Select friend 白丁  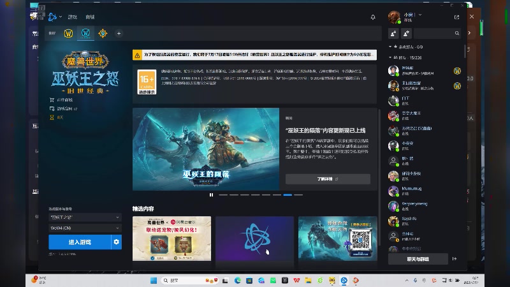click(425, 101)
